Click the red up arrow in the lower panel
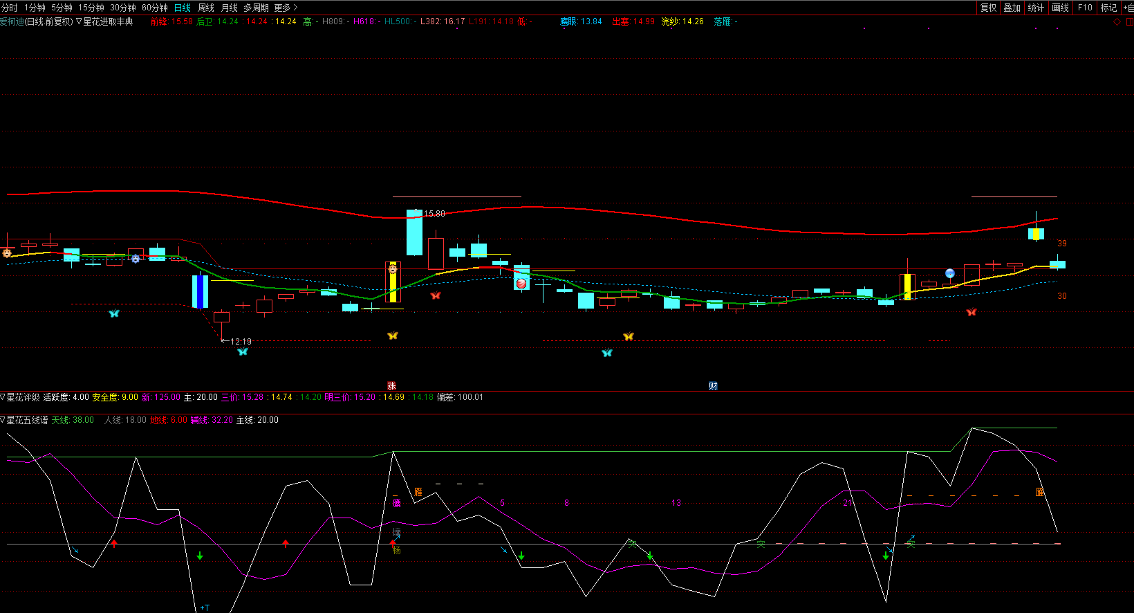 [x=114, y=543]
